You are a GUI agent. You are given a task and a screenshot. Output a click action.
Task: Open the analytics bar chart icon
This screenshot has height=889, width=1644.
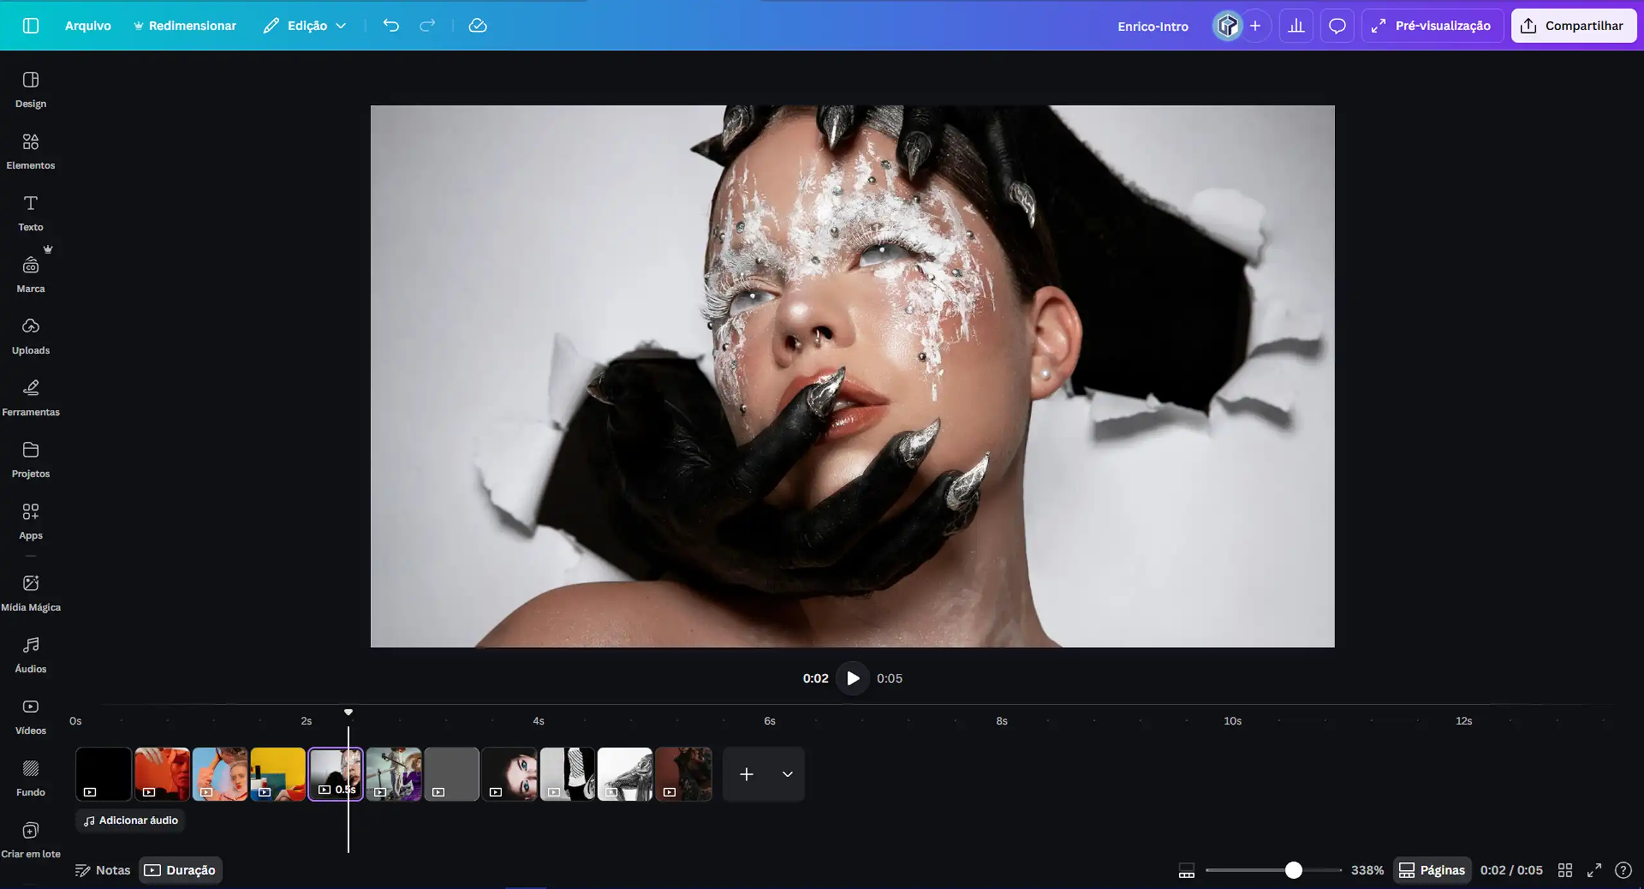point(1296,26)
